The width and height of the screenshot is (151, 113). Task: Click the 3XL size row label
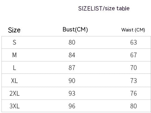pos(14,106)
